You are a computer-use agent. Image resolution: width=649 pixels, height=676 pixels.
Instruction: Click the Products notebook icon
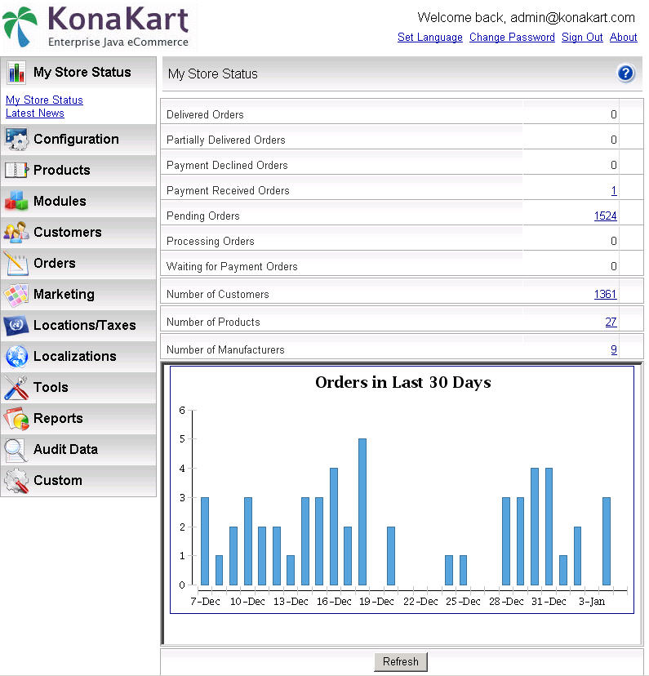(x=16, y=170)
